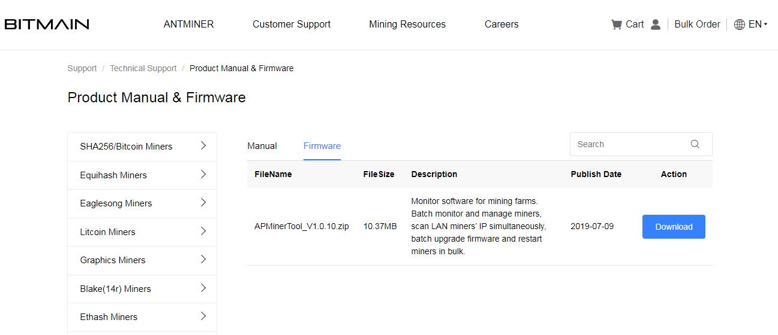Click the search magnifier icon
This screenshot has height=335, width=778.
pos(695,144)
